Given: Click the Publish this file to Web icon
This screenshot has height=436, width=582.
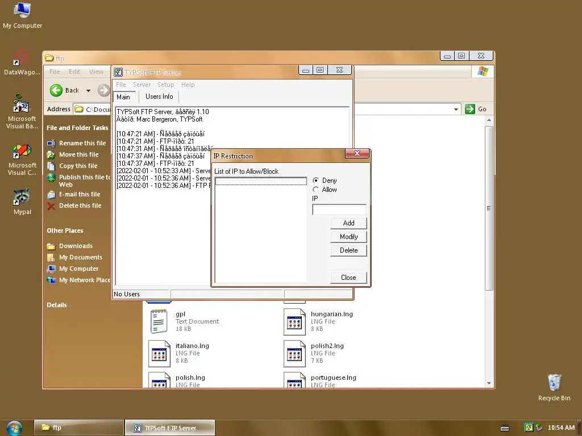Looking at the screenshot, I should (51, 178).
